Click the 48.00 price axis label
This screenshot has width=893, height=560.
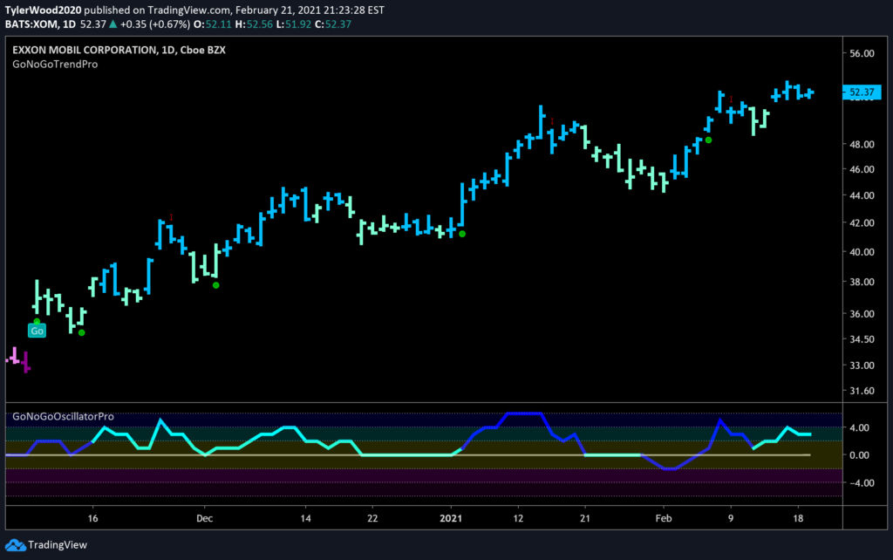[x=861, y=145]
